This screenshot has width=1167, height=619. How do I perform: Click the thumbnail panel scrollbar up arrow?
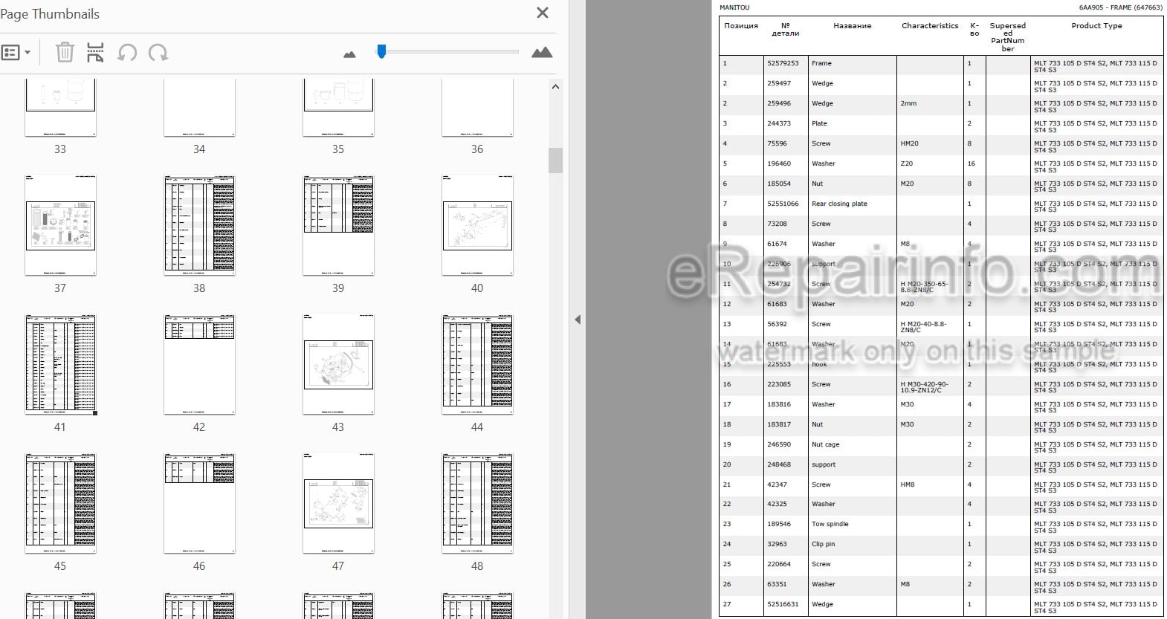[x=555, y=87]
